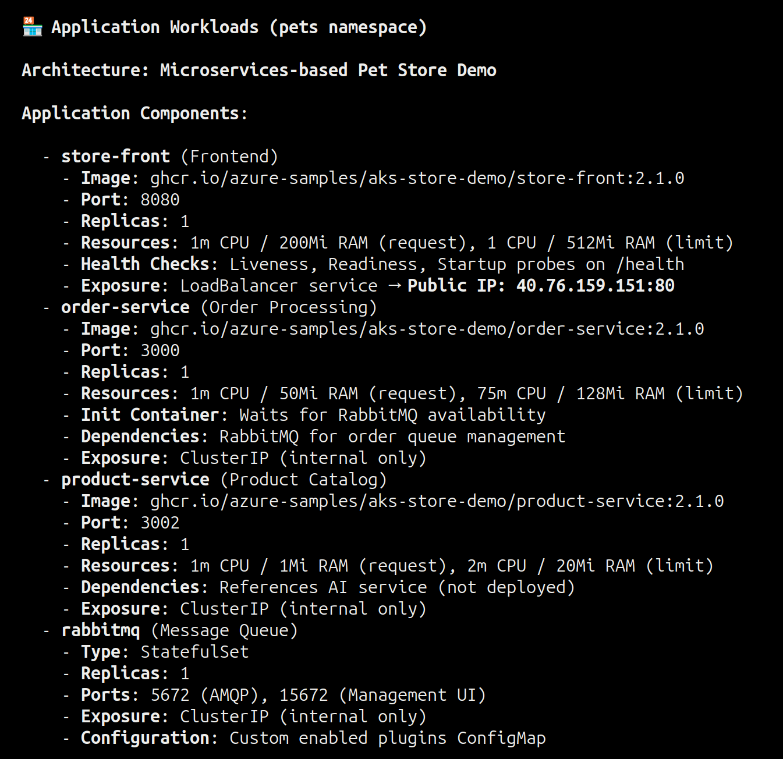
Task: Click the order-service port value 3000
Action: click(x=160, y=350)
